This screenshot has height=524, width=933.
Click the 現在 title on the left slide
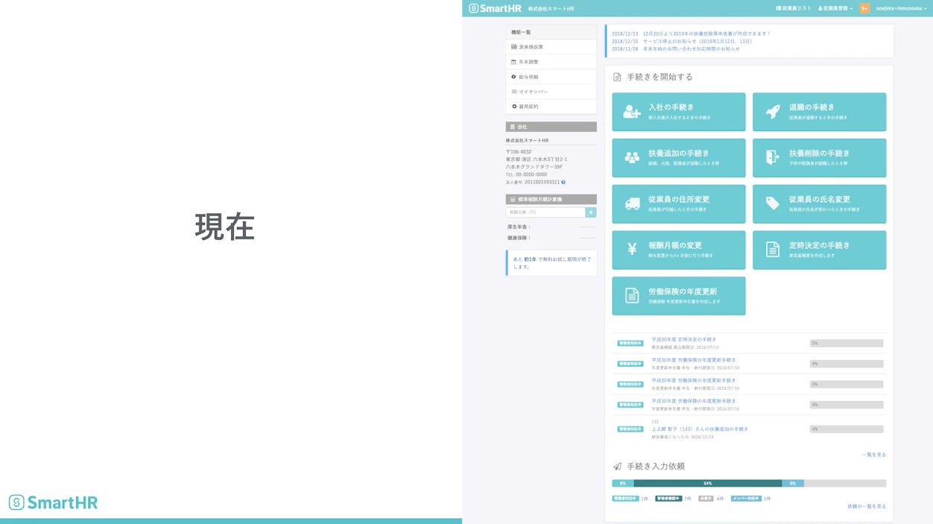pyautogui.click(x=225, y=227)
